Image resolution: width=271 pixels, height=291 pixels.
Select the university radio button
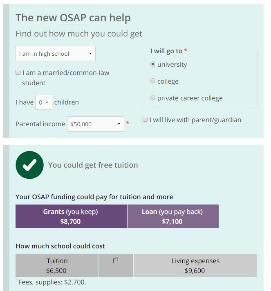(153, 64)
